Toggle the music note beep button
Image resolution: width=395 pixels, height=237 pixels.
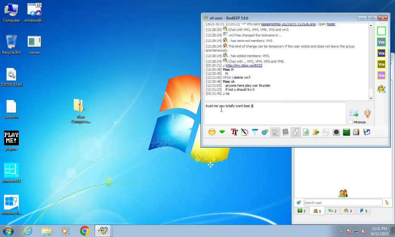pos(296,132)
